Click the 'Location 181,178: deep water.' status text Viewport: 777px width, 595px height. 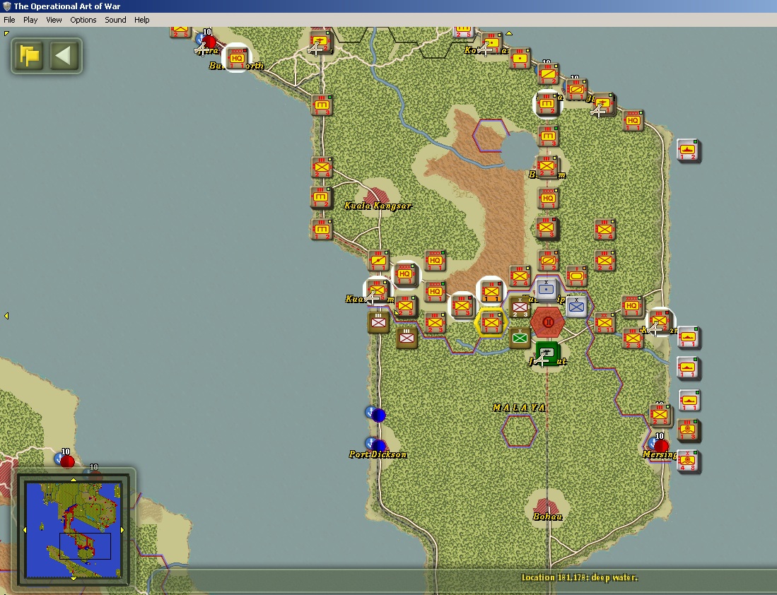(579, 577)
